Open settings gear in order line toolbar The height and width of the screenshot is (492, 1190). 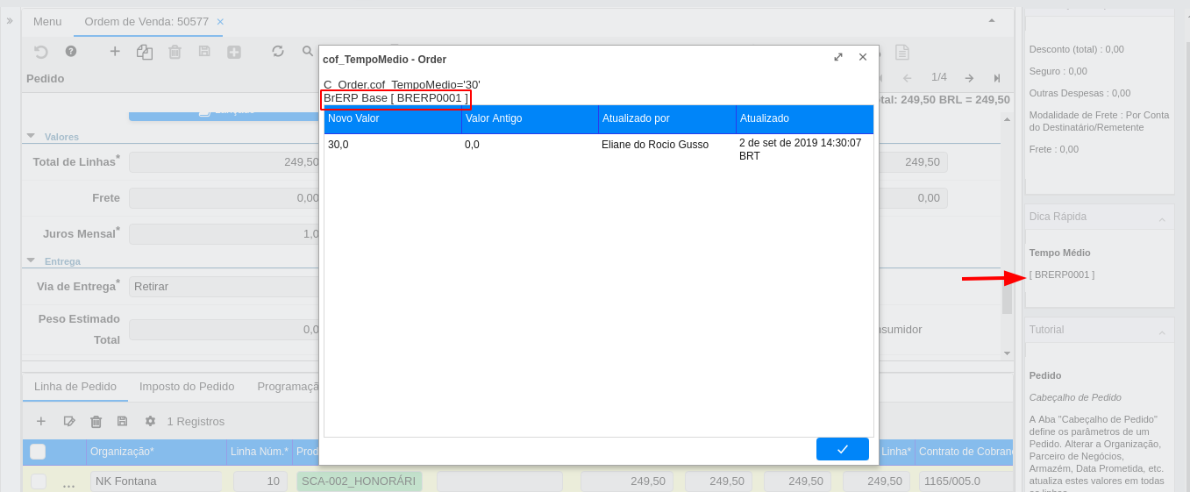tap(150, 422)
